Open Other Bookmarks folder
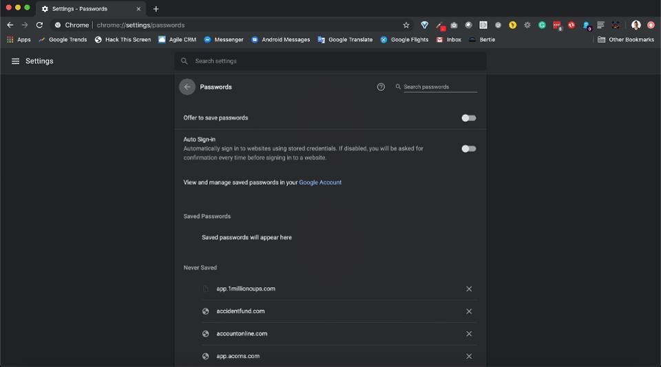The height and width of the screenshot is (367, 661). click(x=626, y=40)
